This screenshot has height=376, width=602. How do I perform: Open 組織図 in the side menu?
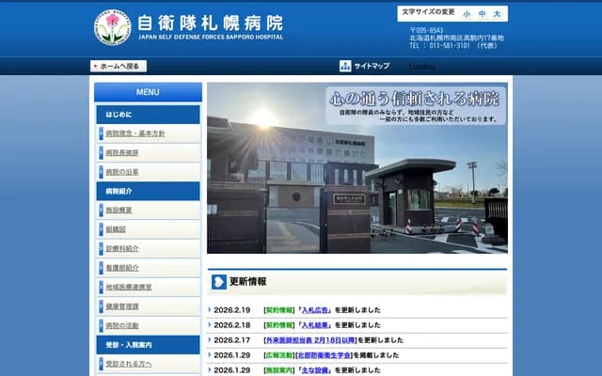point(116,229)
